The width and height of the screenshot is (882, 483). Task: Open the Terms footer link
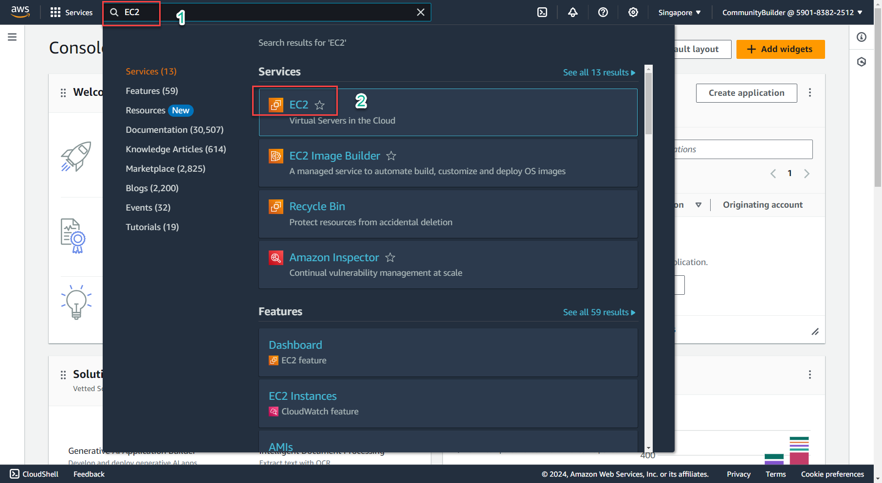point(775,474)
